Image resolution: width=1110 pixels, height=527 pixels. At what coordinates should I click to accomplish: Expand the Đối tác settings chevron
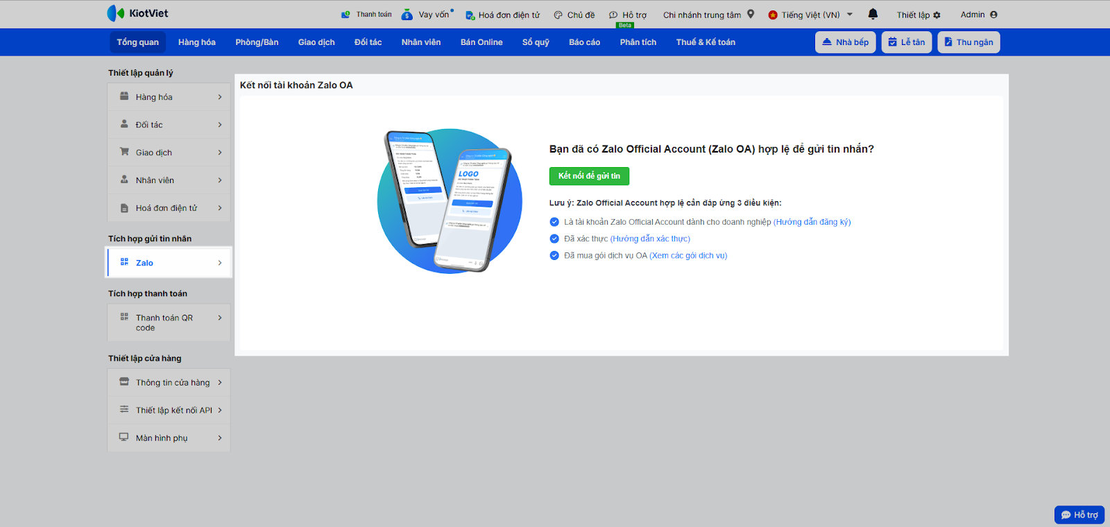220,125
